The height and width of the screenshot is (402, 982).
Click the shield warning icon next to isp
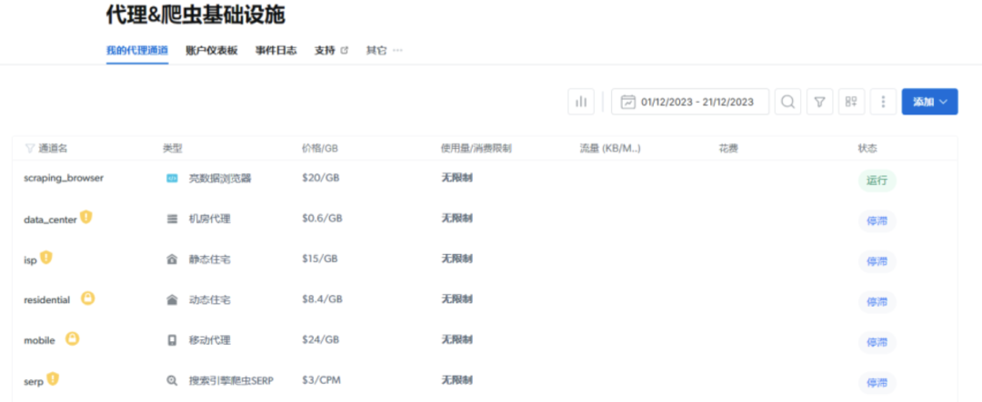pyautogui.click(x=45, y=257)
